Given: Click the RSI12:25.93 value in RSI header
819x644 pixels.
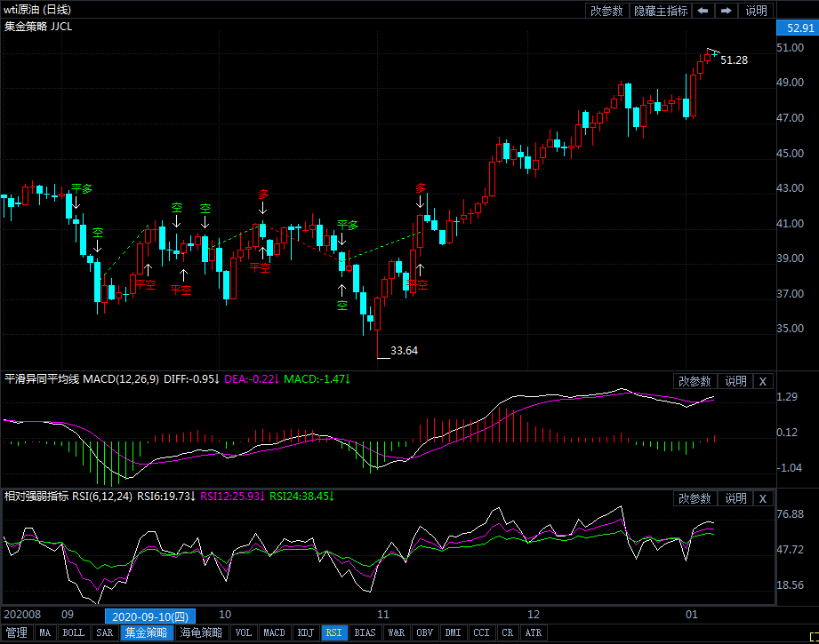Looking at the screenshot, I should pos(232,497).
